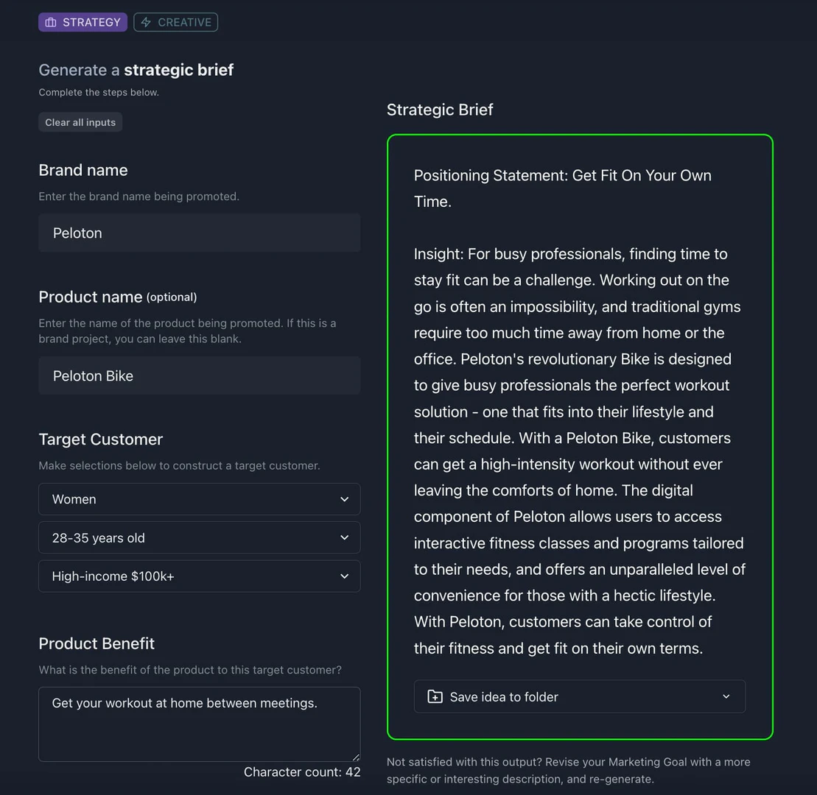Switch to the CREATIVE tab

coord(175,22)
